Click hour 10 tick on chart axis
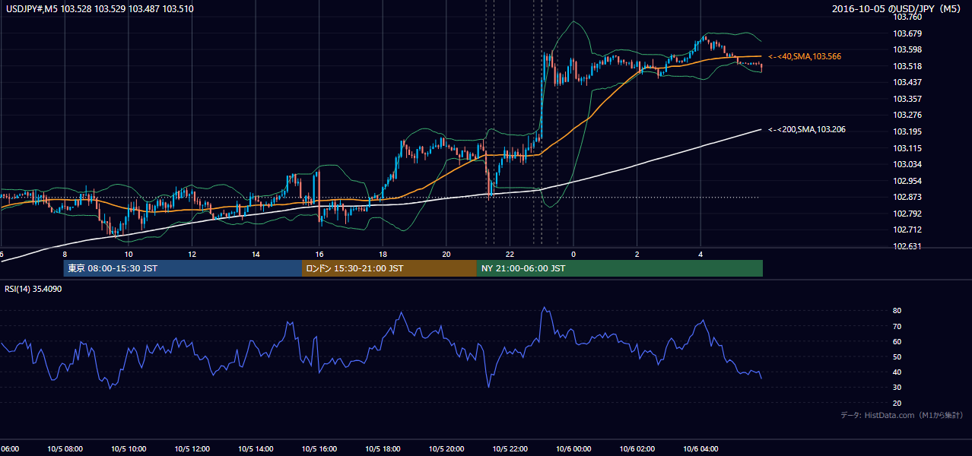The height and width of the screenshot is (456, 972). (x=129, y=254)
